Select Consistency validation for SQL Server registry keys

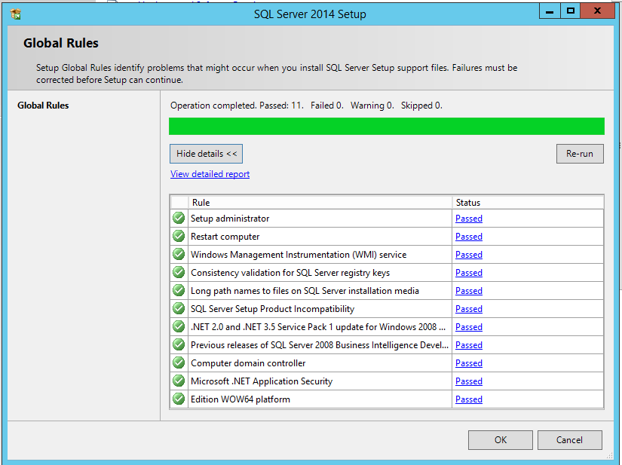point(290,273)
